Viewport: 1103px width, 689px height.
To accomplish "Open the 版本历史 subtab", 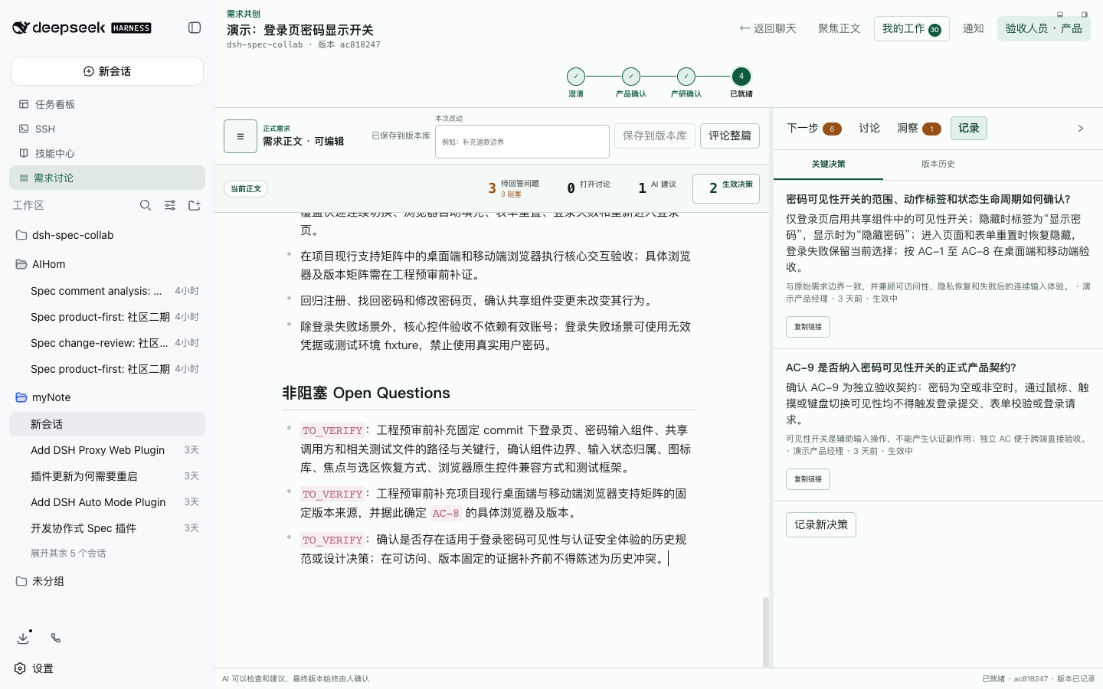I will (938, 164).
